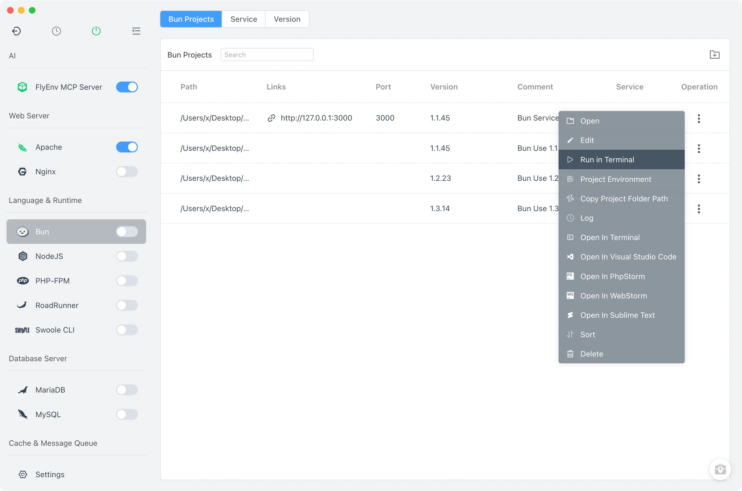
Task: Select Open In Terminal menu entry
Action: click(x=621, y=237)
